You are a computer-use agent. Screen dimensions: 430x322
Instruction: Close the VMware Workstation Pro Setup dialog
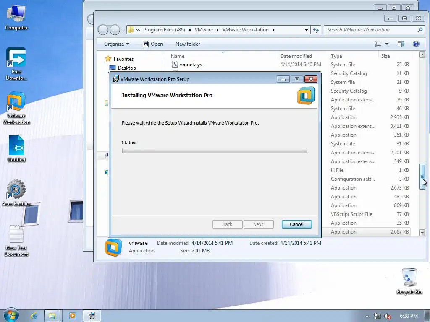pos(311,79)
